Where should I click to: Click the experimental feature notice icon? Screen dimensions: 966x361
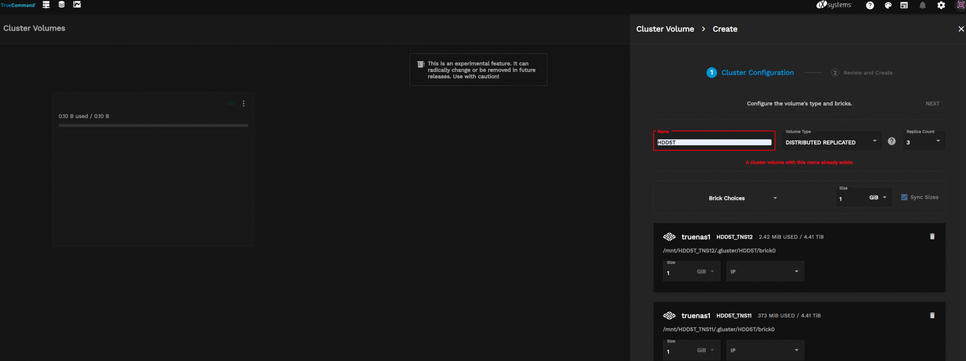[x=421, y=64]
